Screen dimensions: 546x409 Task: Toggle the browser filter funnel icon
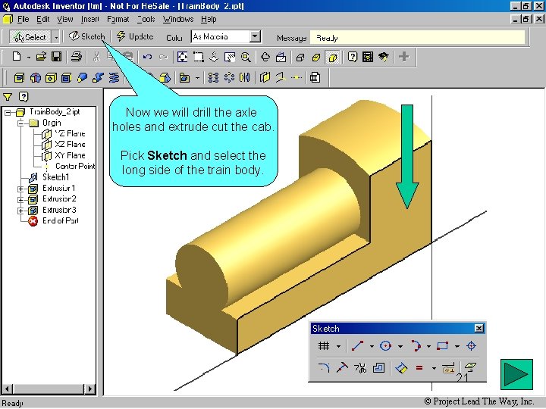tap(8, 97)
